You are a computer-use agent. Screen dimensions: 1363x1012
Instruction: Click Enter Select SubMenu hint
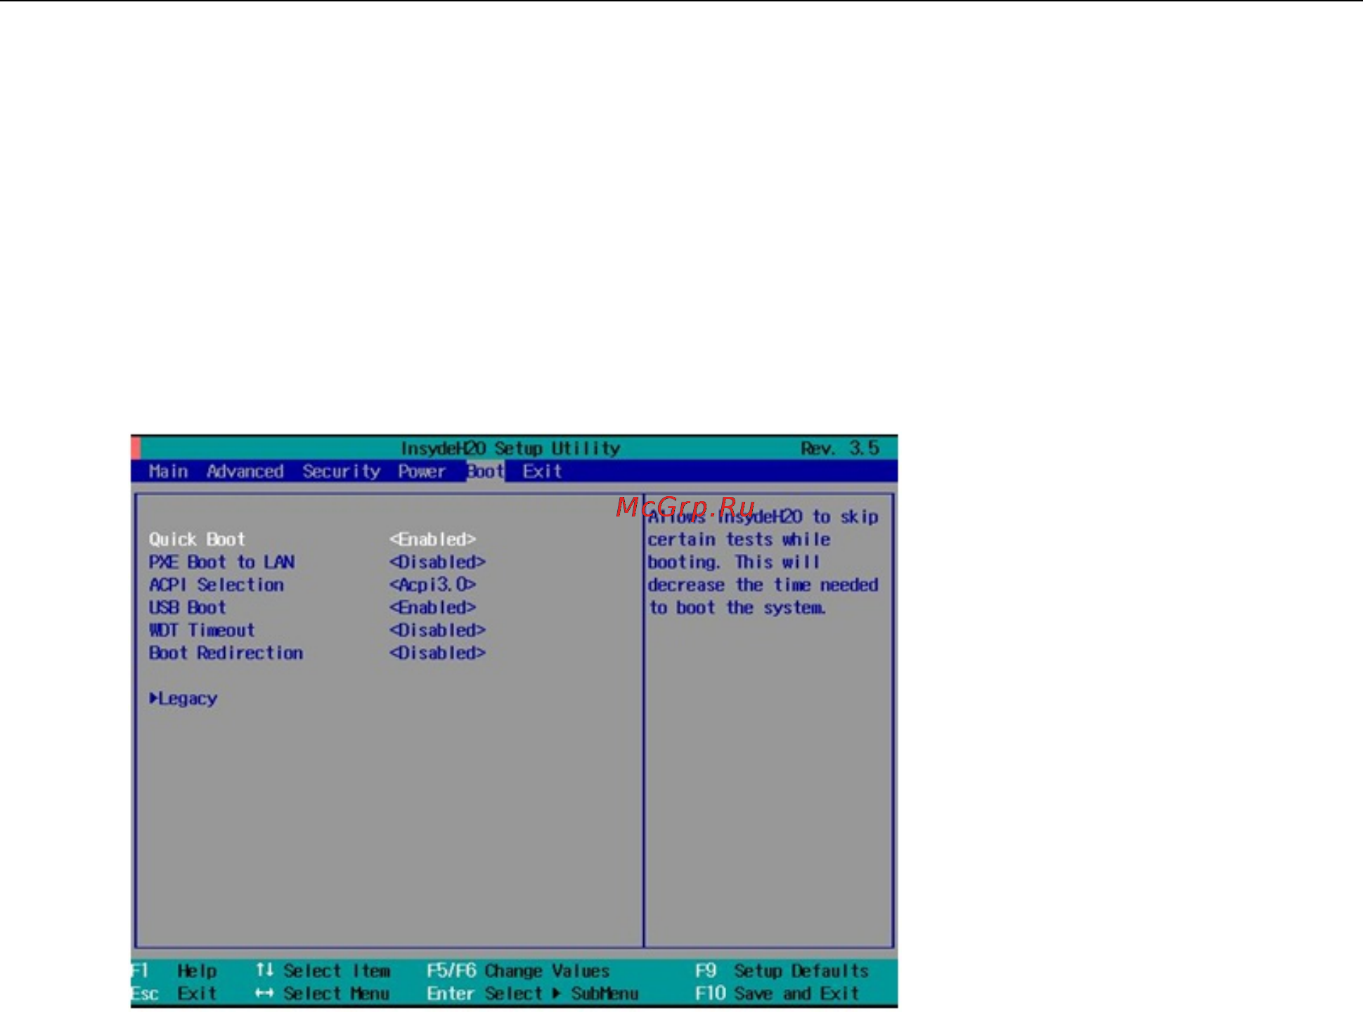point(532,994)
